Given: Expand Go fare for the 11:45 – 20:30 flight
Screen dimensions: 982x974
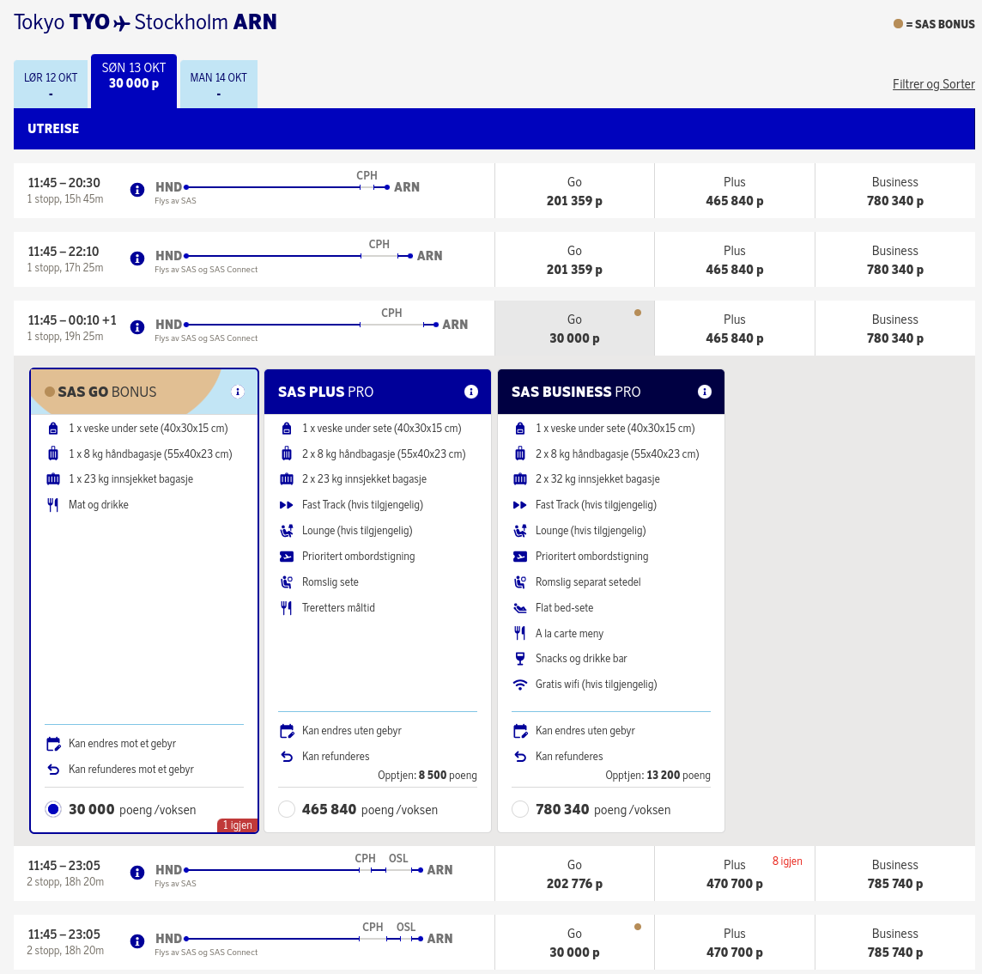Looking at the screenshot, I should click(x=574, y=192).
